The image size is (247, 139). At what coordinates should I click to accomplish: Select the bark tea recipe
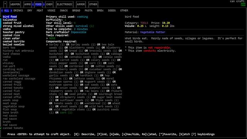(x=9, y=47)
